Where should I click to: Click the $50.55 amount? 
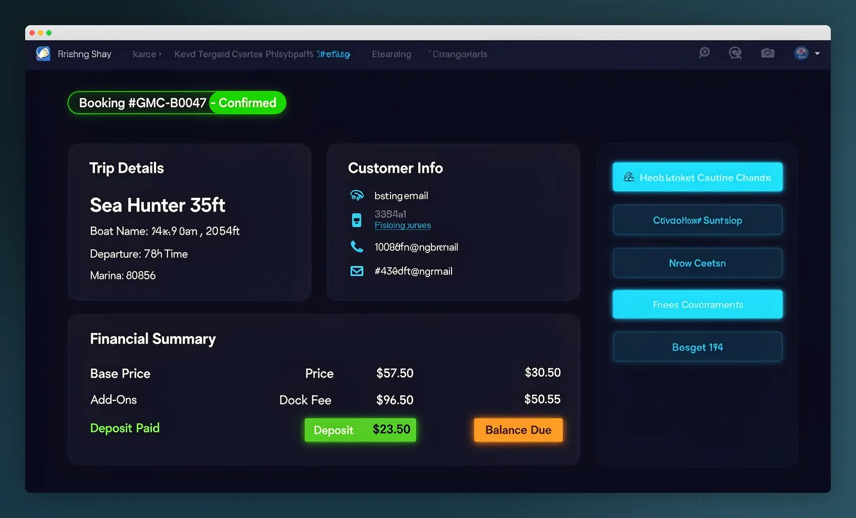click(x=542, y=399)
